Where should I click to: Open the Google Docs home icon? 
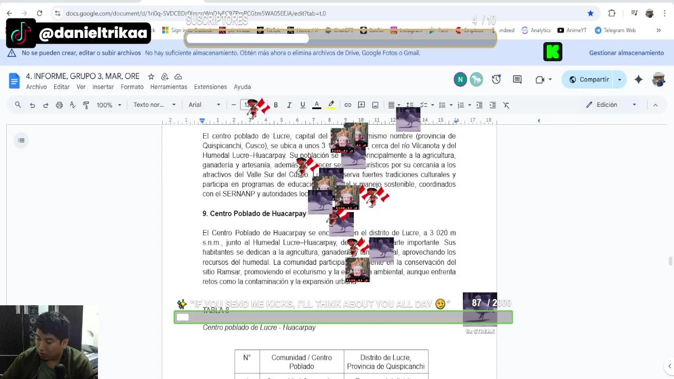(x=14, y=81)
